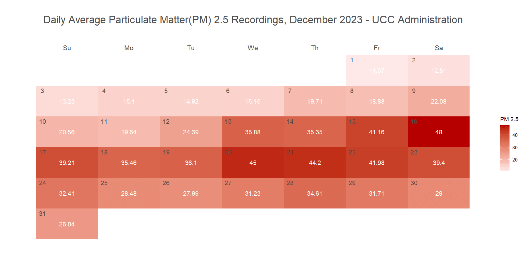Select the December 25 cell with 28.48

coord(129,193)
